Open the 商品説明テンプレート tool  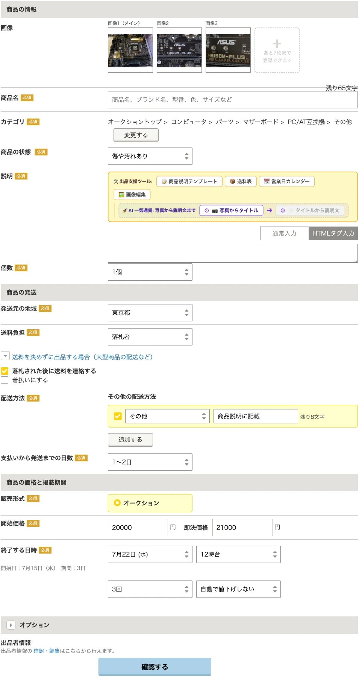[189, 181]
